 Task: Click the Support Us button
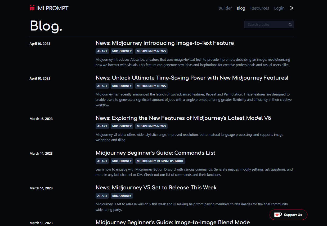(288, 215)
